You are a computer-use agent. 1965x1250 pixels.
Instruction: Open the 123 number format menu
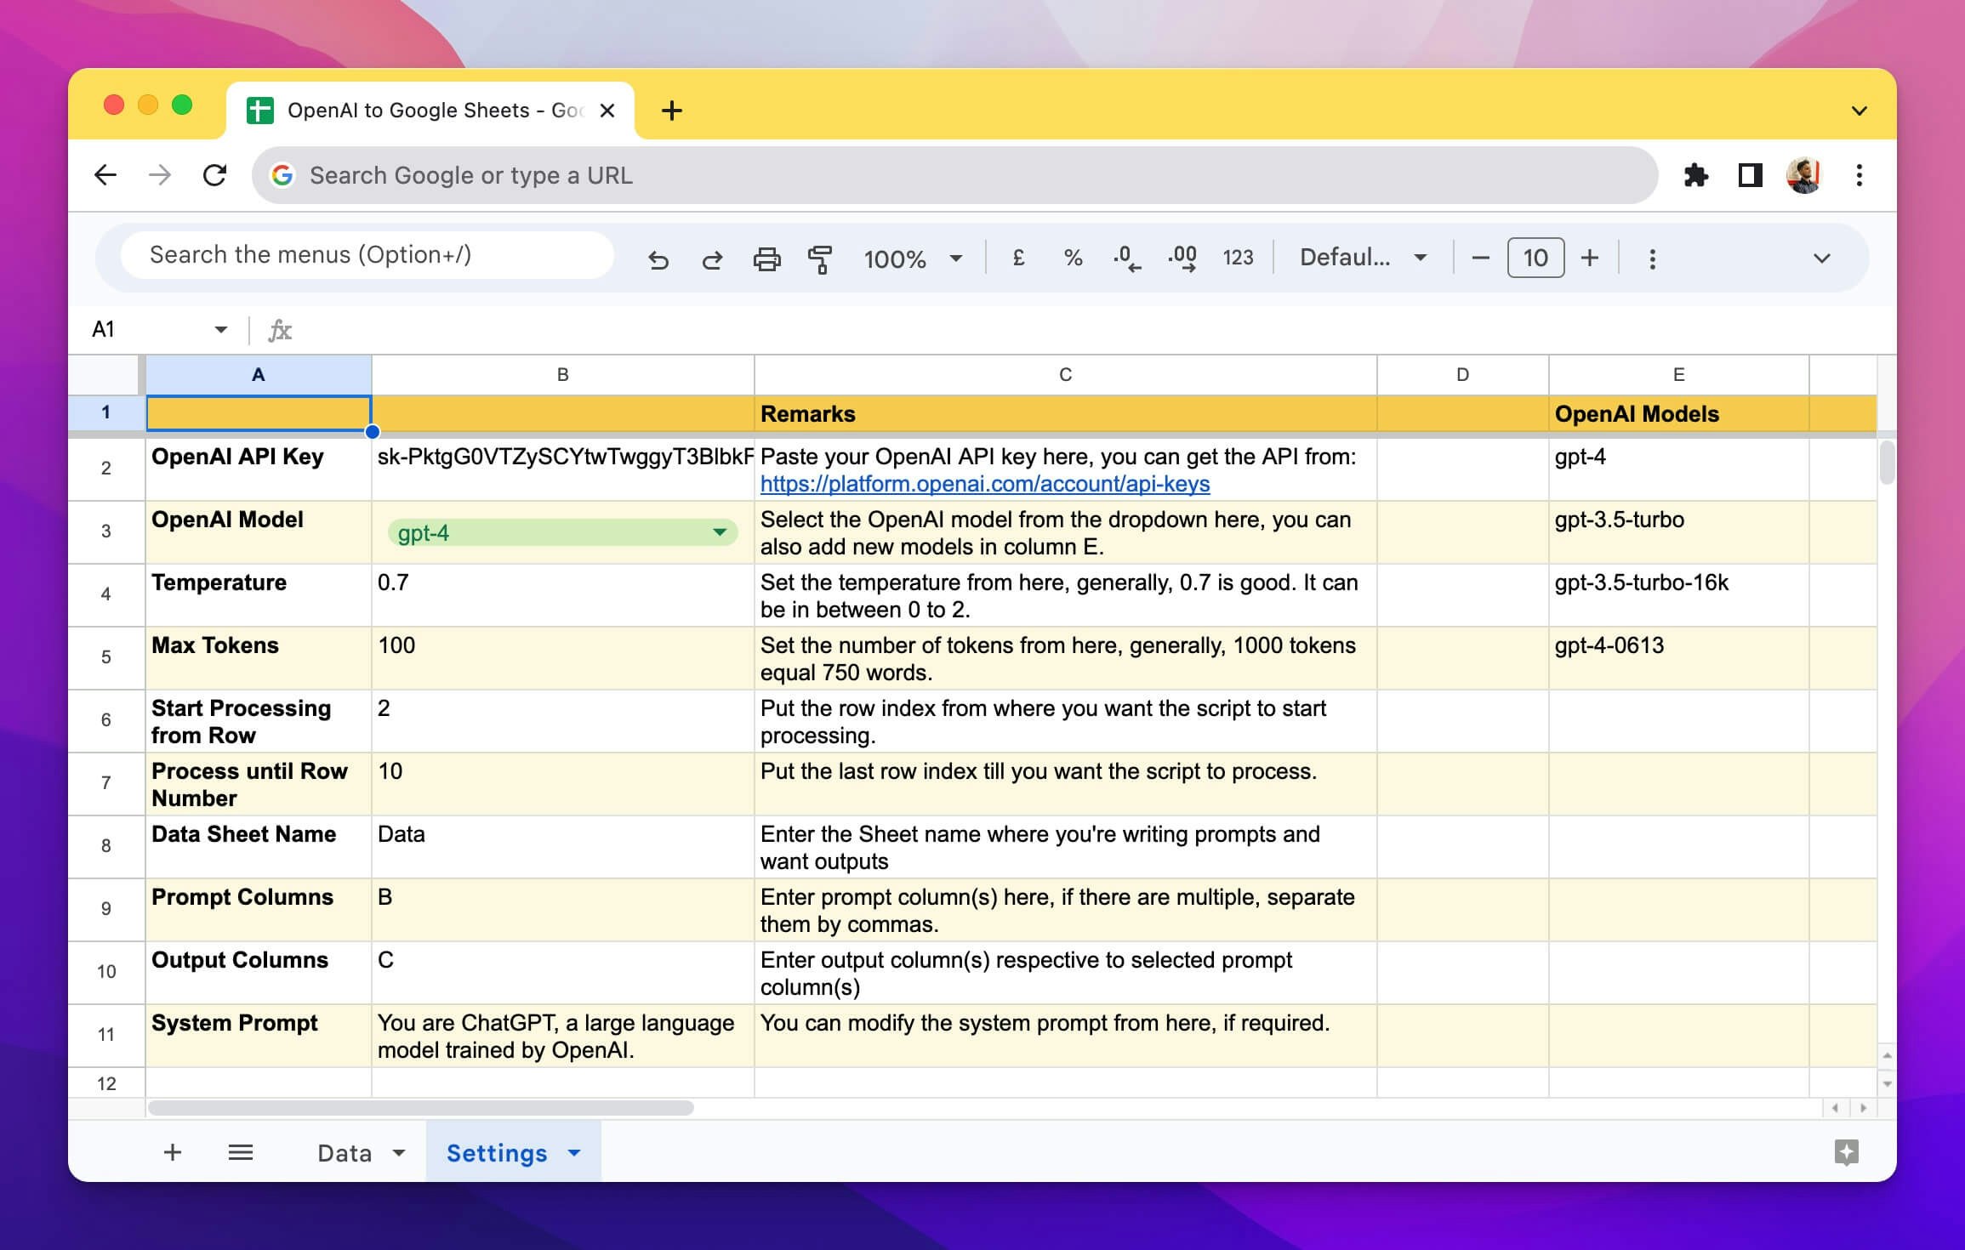[1238, 258]
